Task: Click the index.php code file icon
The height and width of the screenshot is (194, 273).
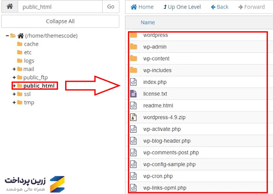Action: tap(133, 82)
